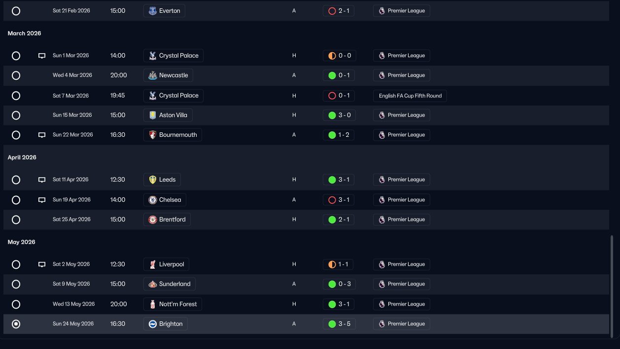Select radio button for the Brentford match
Image resolution: width=620 pixels, height=349 pixels.
tap(16, 220)
